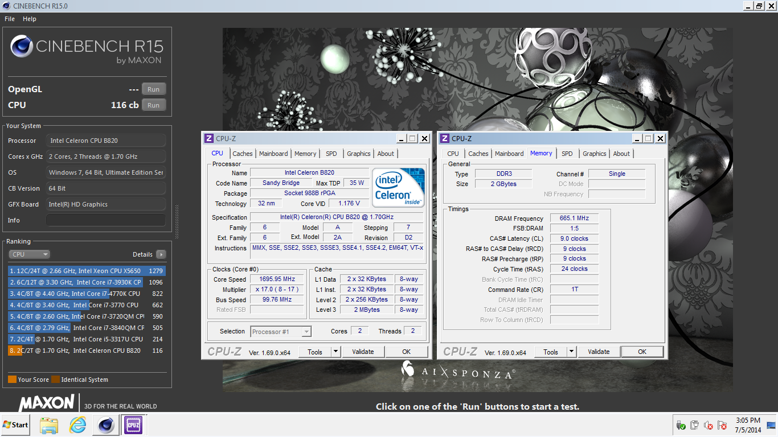778x437 pixels.
Task: Run the CPU benchmark
Action: [154, 105]
